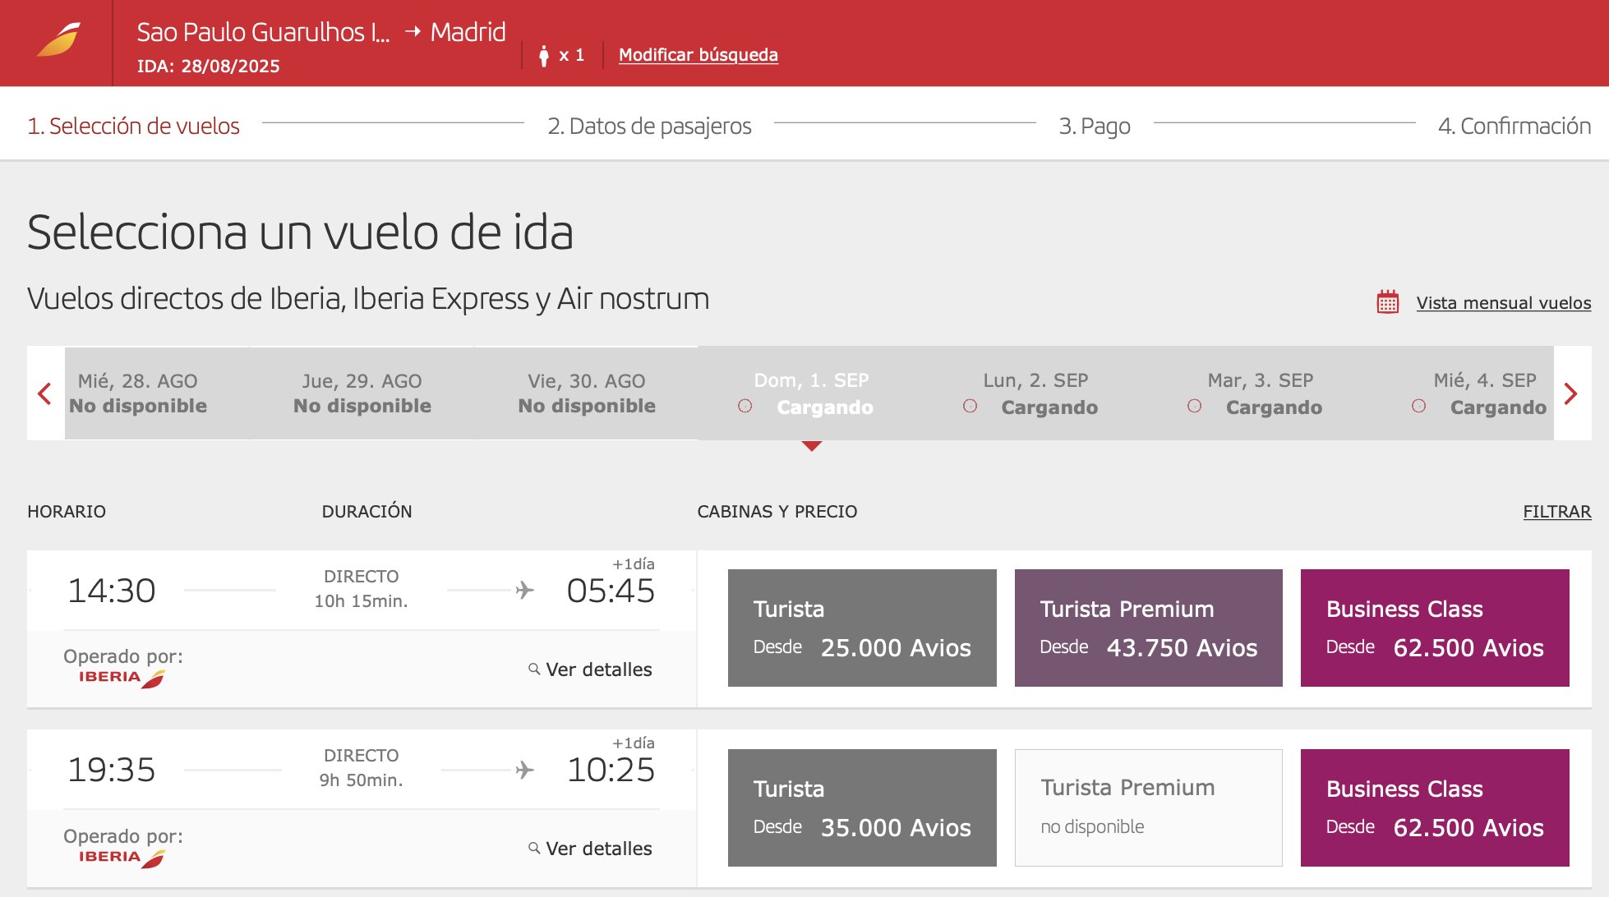This screenshot has width=1609, height=897.
Task: Click the 9h 50min. duration text
Action: click(361, 780)
